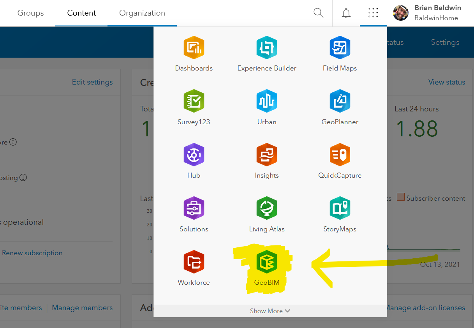The height and width of the screenshot is (328, 474).
Task: Go to the Organization tab
Action: (x=142, y=13)
